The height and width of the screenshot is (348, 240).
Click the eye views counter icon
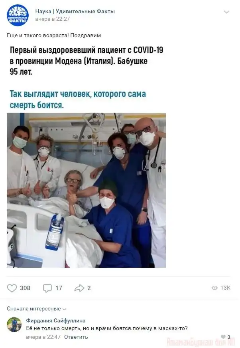point(214,288)
